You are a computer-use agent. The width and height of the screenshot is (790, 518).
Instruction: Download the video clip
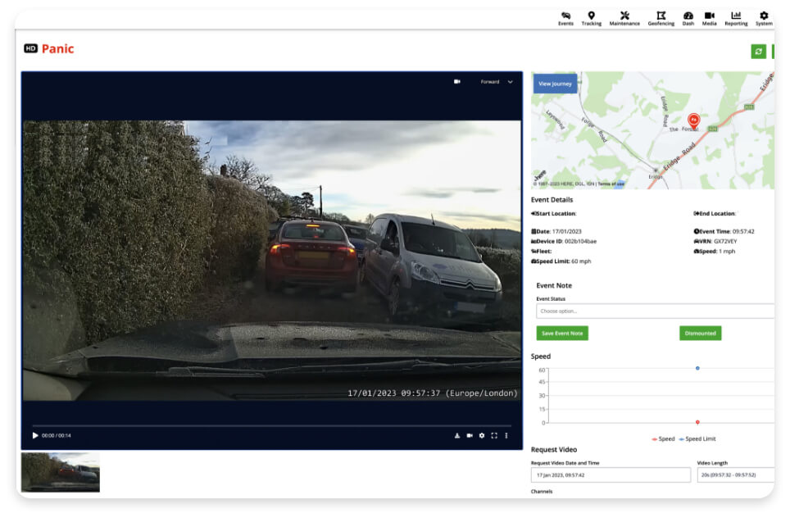[457, 435]
